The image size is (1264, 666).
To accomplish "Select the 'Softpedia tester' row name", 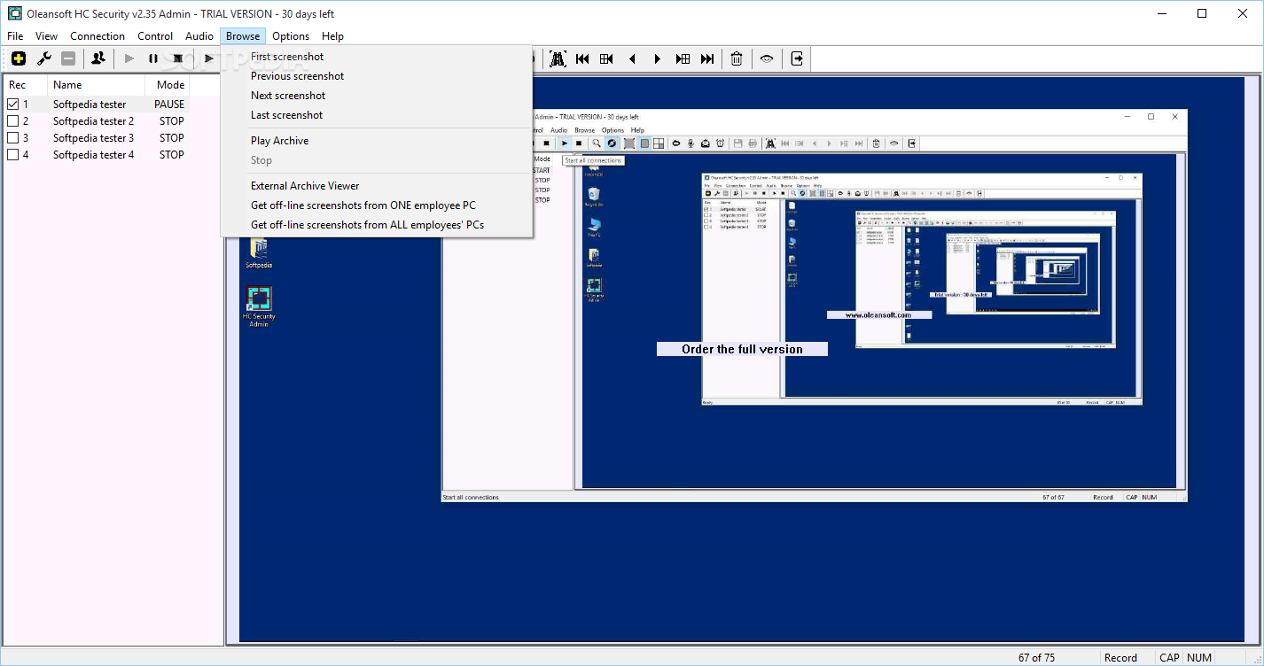I will tap(90, 105).
